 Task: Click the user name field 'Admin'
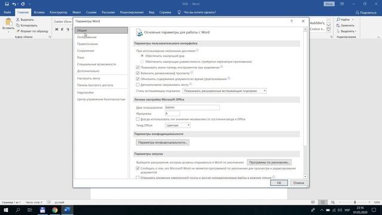[x=192, y=107]
